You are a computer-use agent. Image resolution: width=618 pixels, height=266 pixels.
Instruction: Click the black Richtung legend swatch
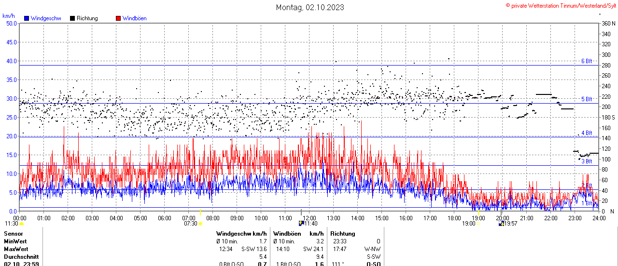[72, 18]
